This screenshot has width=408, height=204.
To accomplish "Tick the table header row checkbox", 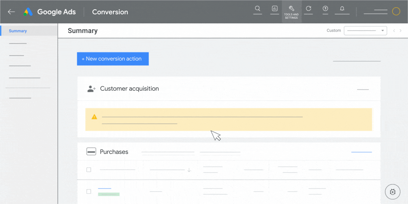I will pyautogui.click(x=89, y=170).
